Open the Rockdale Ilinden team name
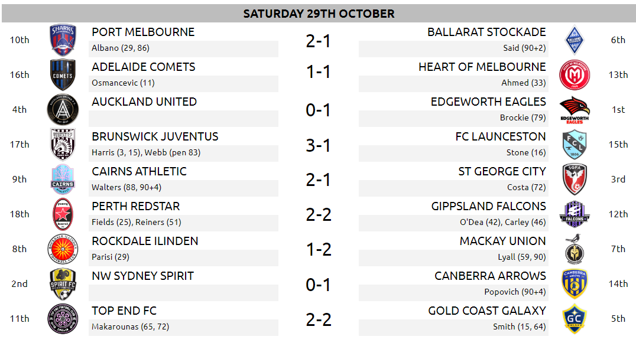 pyautogui.click(x=145, y=241)
